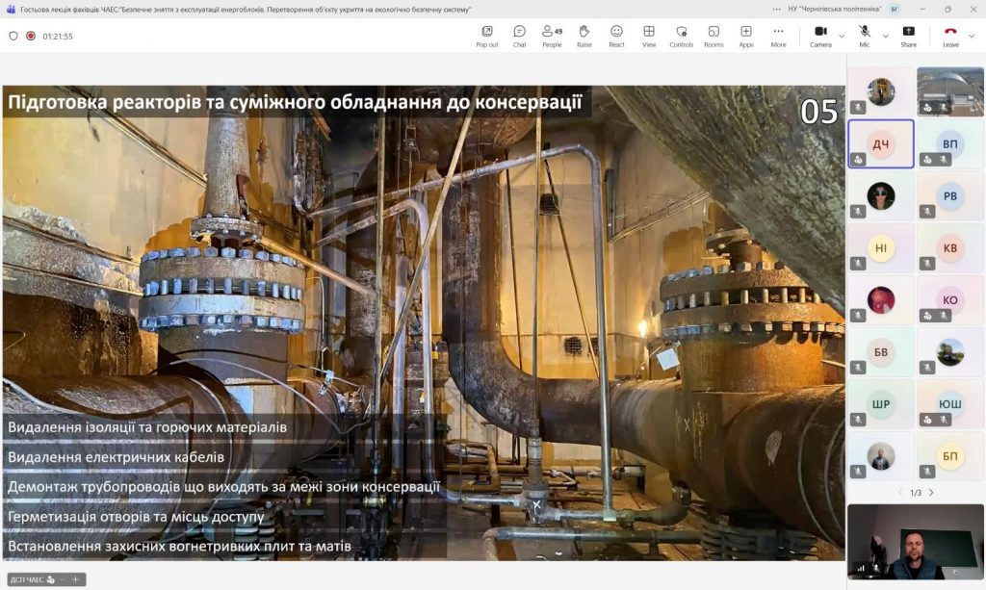
Task: Expand the Camera options arrow
Action: tap(842, 37)
